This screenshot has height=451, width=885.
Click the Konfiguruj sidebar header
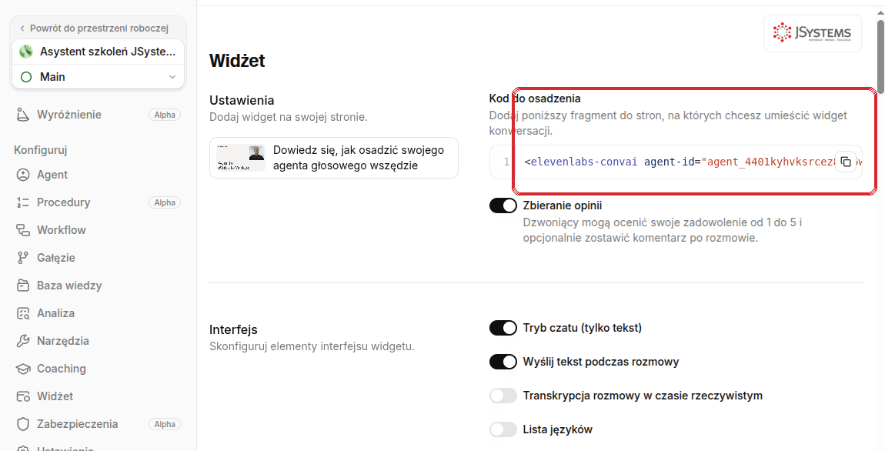click(41, 150)
